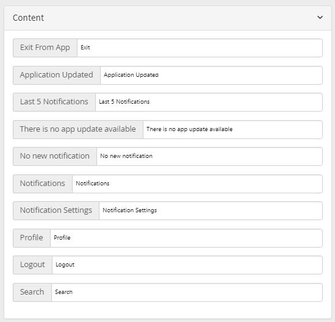Click the 'There is no app update available' label
335x322 pixels.
[x=78, y=130]
